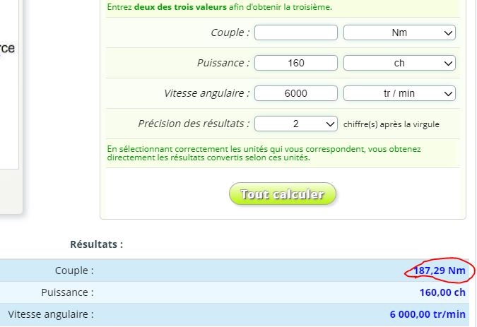
Task: Click the Vitesse angulaire form label
Action: click(x=206, y=93)
